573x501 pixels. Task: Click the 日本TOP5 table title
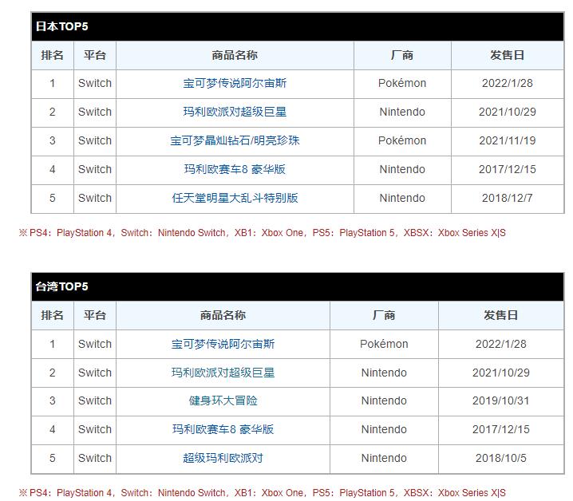pos(61,26)
